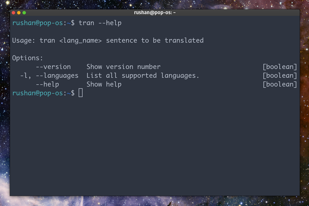Click the [boolean] tag on the --version row
Screen dimensions: 309x206
click(280, 67)
